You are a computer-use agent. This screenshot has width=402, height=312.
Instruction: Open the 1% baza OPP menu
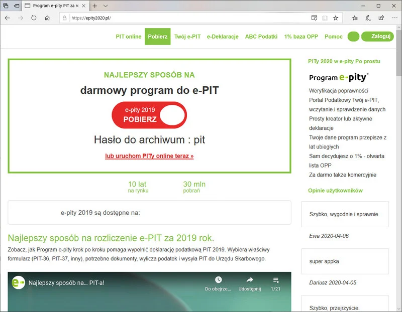coord(301,37)
